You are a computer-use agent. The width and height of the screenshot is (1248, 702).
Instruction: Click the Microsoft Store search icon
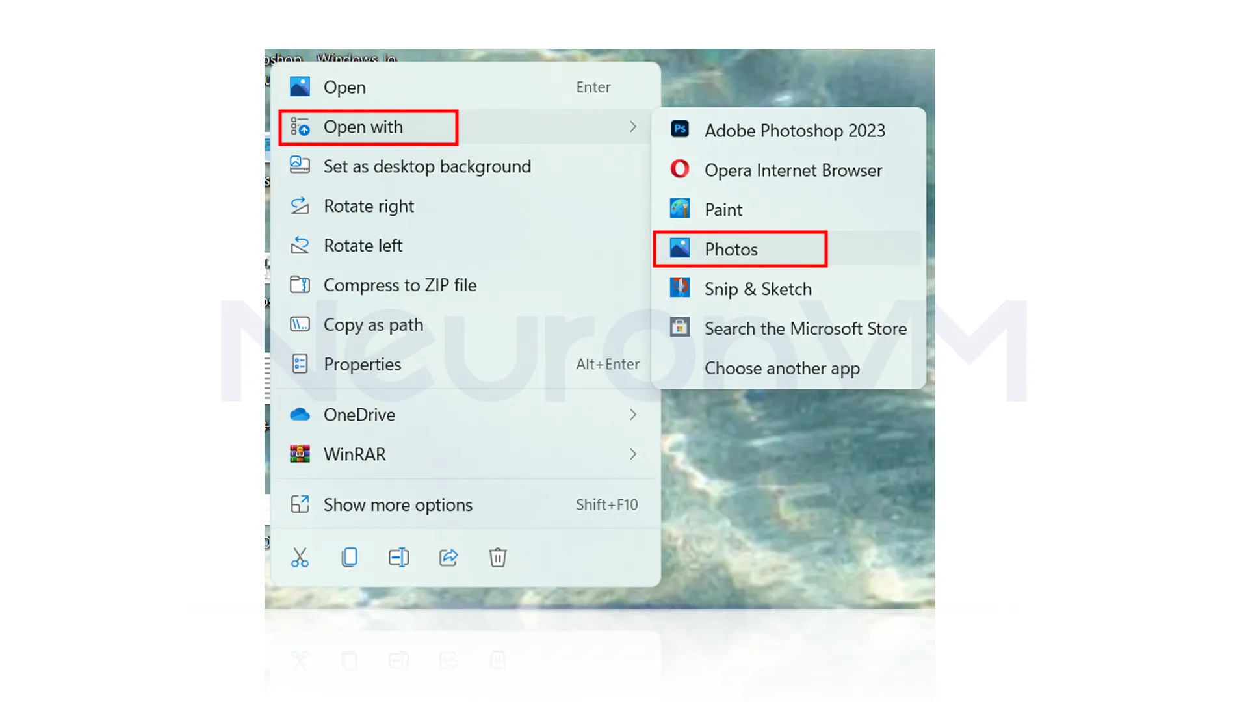(x=681, y=328)
